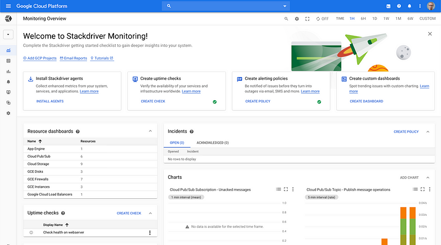The height and width of the screenshot is (245, 441).
Task: Switch to the ACKNOWLEDGED (0) tab
Action: (x=213, y=143)
